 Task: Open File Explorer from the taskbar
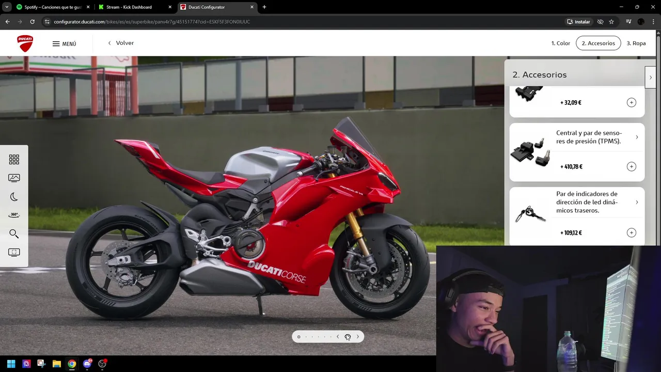[x=56, y=364]
